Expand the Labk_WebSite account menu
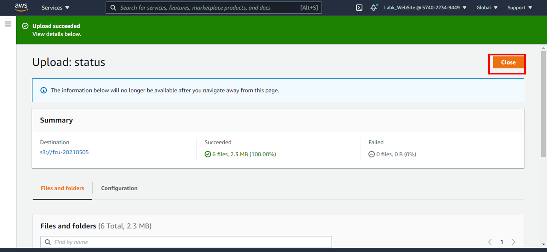 tap(425, 7)
